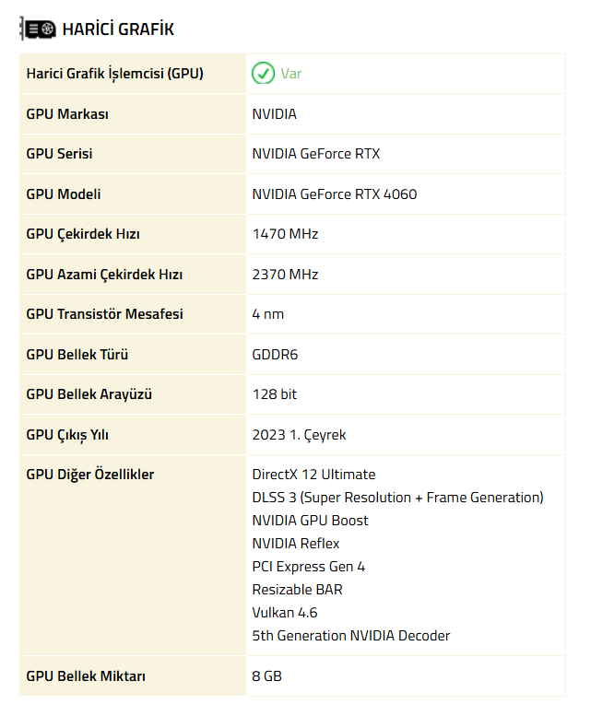
Task: Click the green checkmark icon beside Var
Action: [263, 74]
